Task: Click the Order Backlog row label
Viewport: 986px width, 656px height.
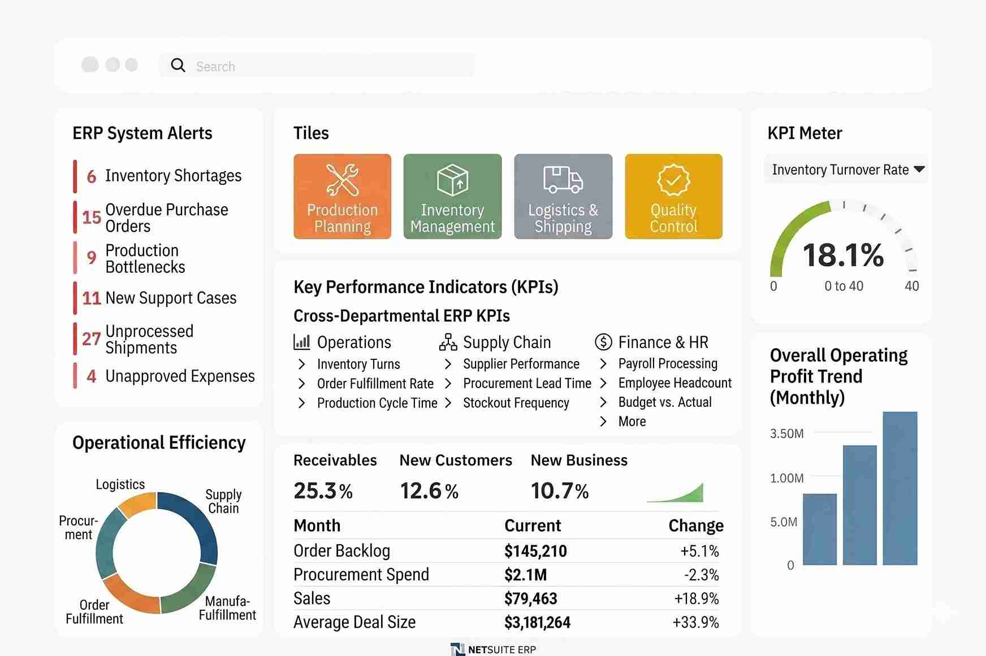Action: pos(341,551)
